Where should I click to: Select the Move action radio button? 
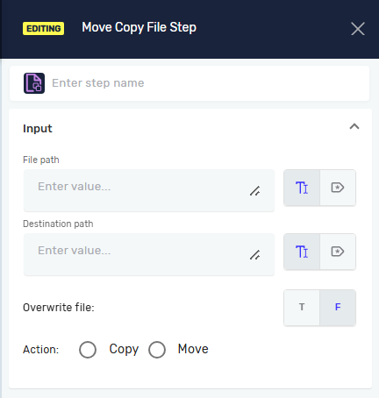[x=157, y=350]
